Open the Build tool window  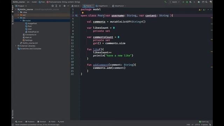(61, 122)
